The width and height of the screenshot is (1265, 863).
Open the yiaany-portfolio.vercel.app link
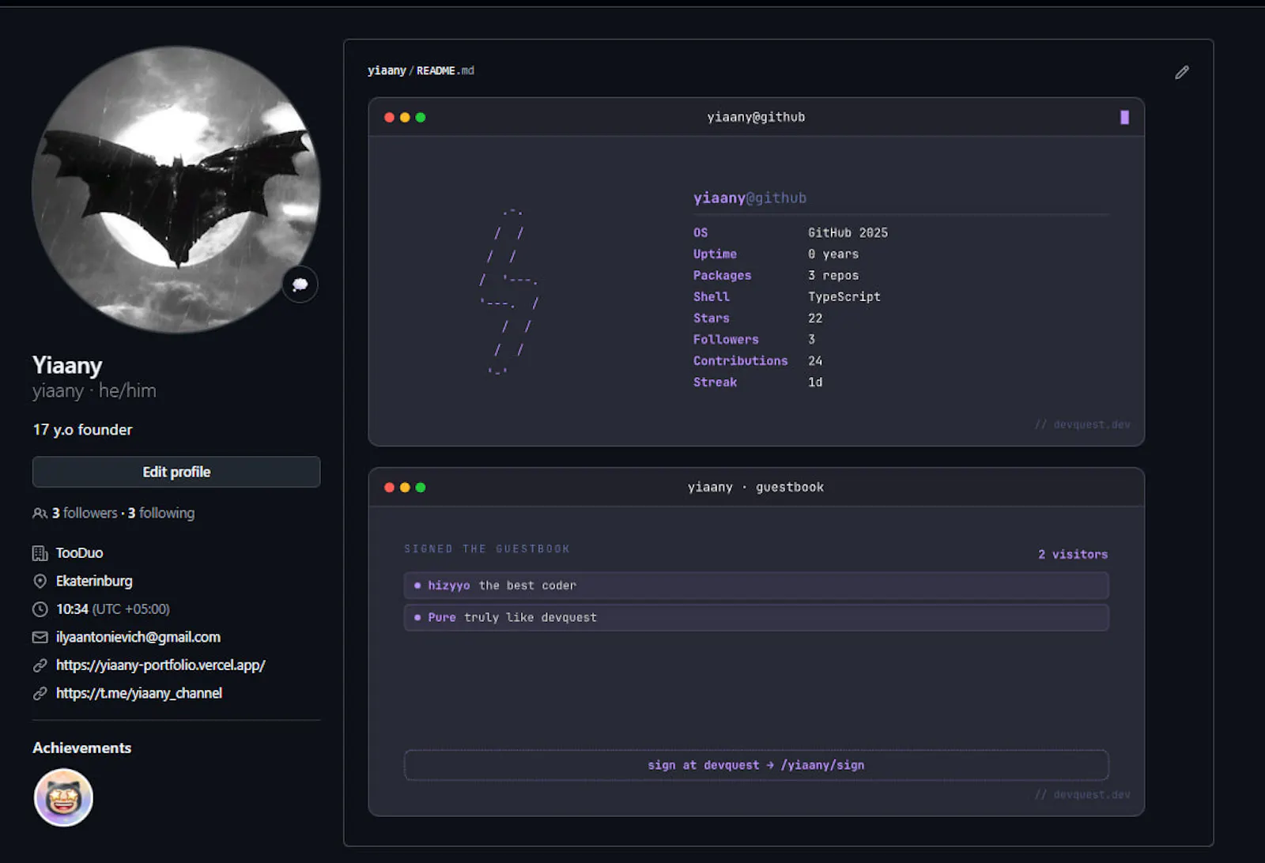(x=160, y=665)
